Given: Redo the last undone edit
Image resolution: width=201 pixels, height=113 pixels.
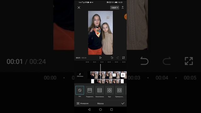Looking at the screenshot, I should click(x=118, y=58).
